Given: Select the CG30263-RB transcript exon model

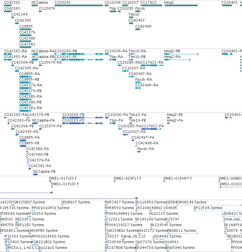Looking at the screenshot, I should point(79,54).
